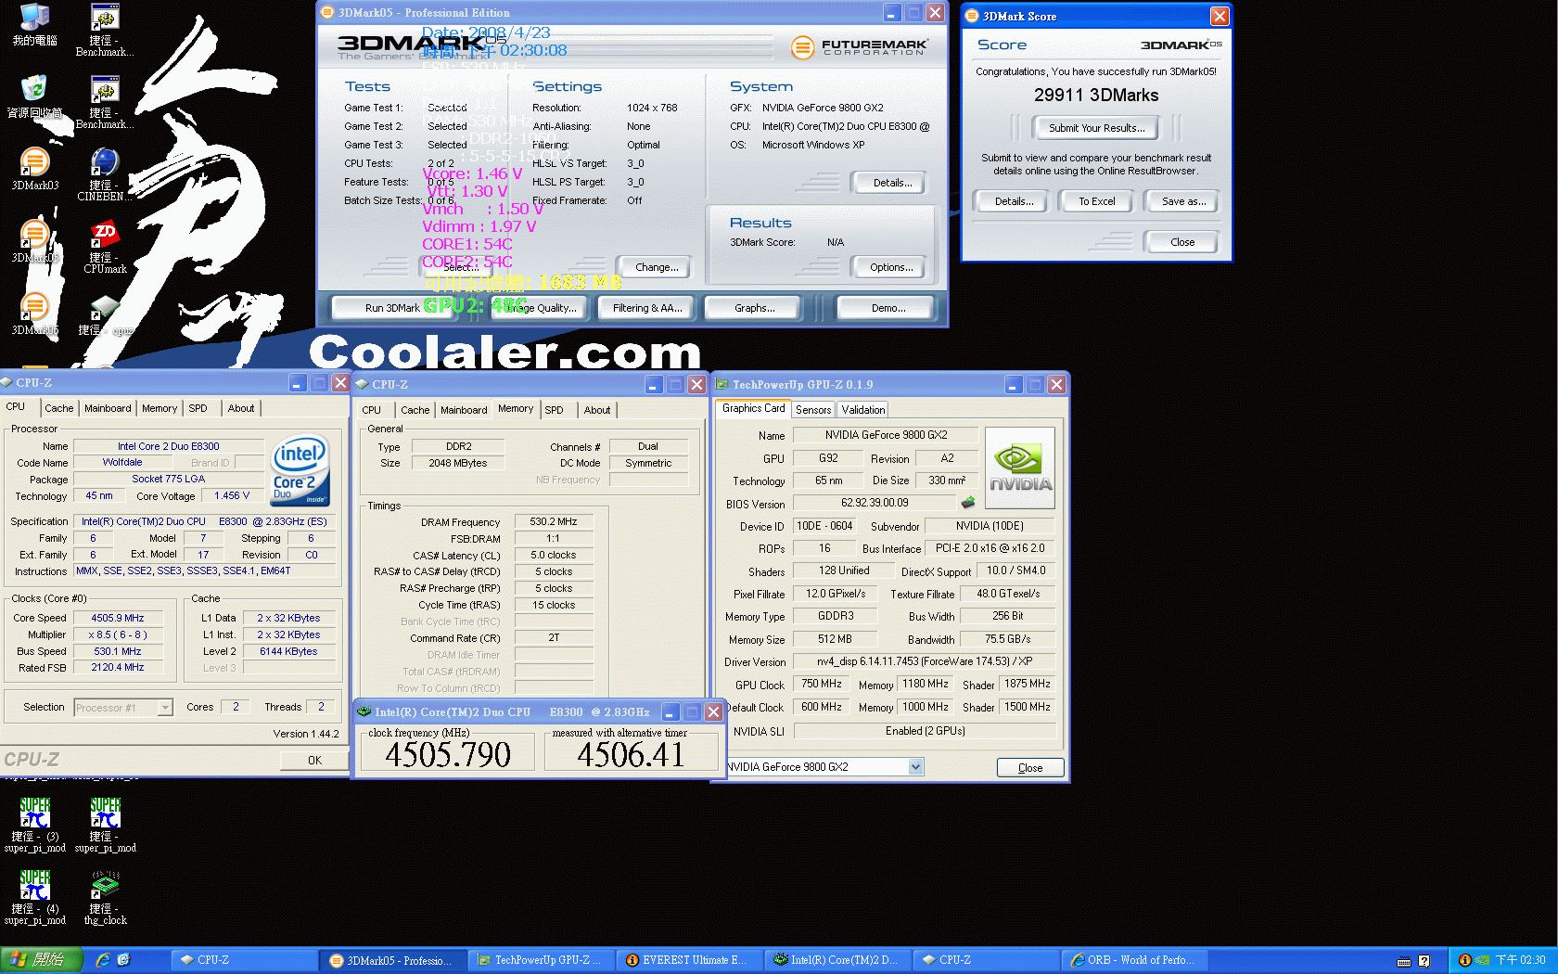Click the Close button in GPU-Z
Screen dimensions: 1558x974
tap(1030, 768)
